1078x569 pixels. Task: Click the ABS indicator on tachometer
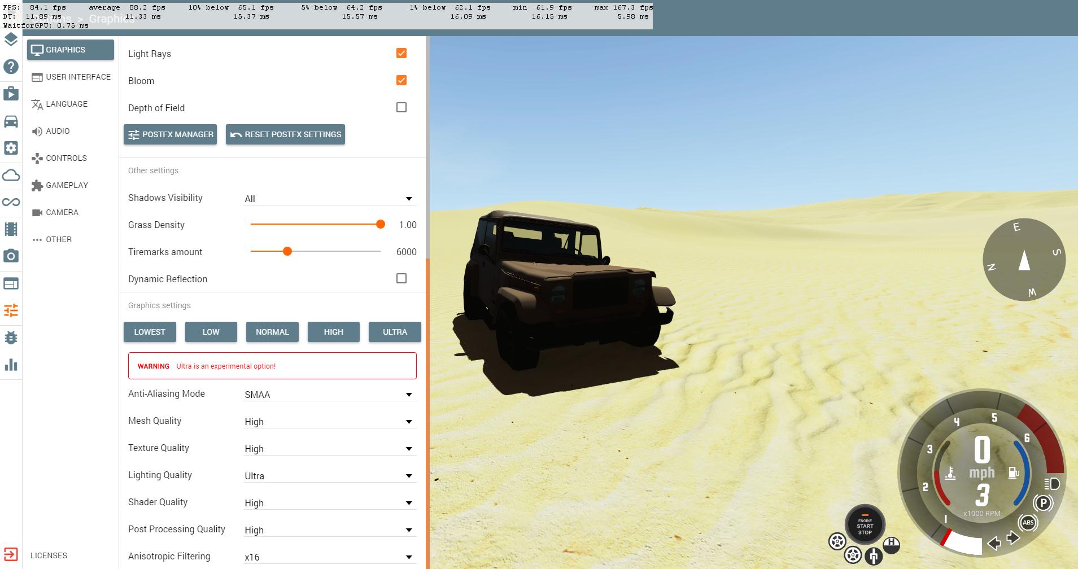[1028, 523]
